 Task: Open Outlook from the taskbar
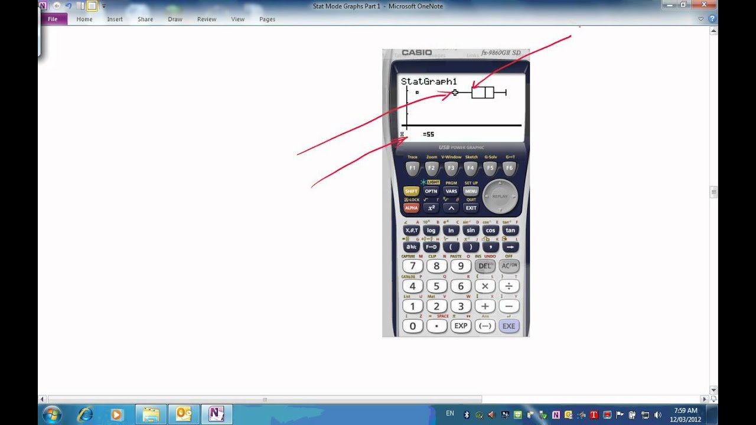pos(184,414)
